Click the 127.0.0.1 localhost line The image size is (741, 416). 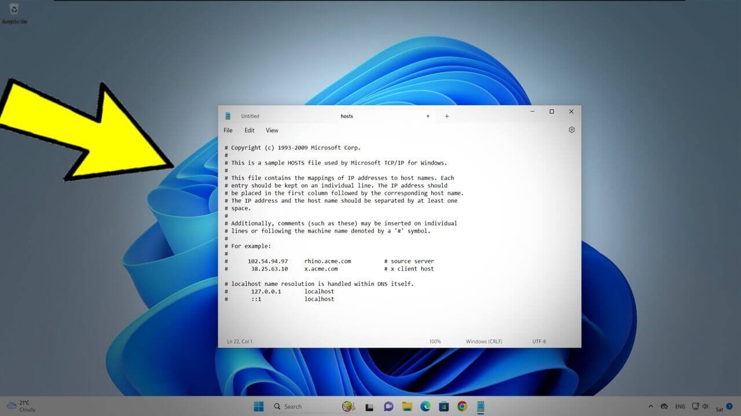[x=280, y=292]
